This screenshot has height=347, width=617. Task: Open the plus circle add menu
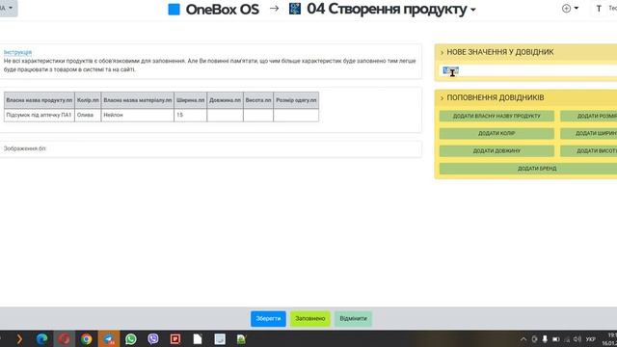(570, 9)
